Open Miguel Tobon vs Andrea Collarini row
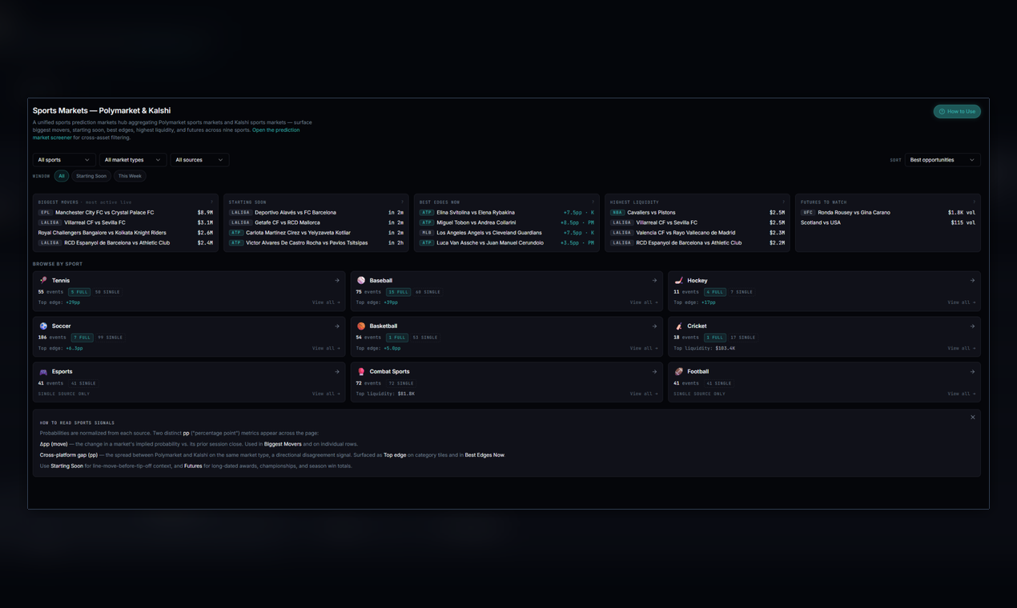 (507, 222)
